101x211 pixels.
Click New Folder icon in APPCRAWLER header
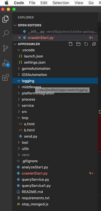click(78, 44)
